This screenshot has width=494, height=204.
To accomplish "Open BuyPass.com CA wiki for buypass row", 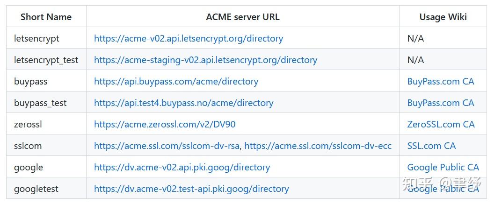I will (x=440, y=81).
